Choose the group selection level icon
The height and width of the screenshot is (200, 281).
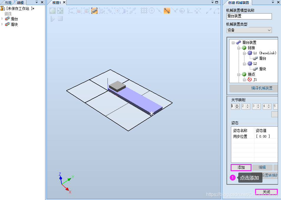102,11
